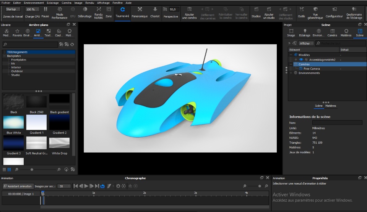The width and height of the screenshot is (367, 212).
Task: Open the Charge CPU 100 % dropdown
Action: (x=32, y=9)
